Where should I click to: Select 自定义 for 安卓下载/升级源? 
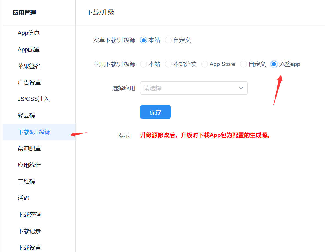pos(168,40)
